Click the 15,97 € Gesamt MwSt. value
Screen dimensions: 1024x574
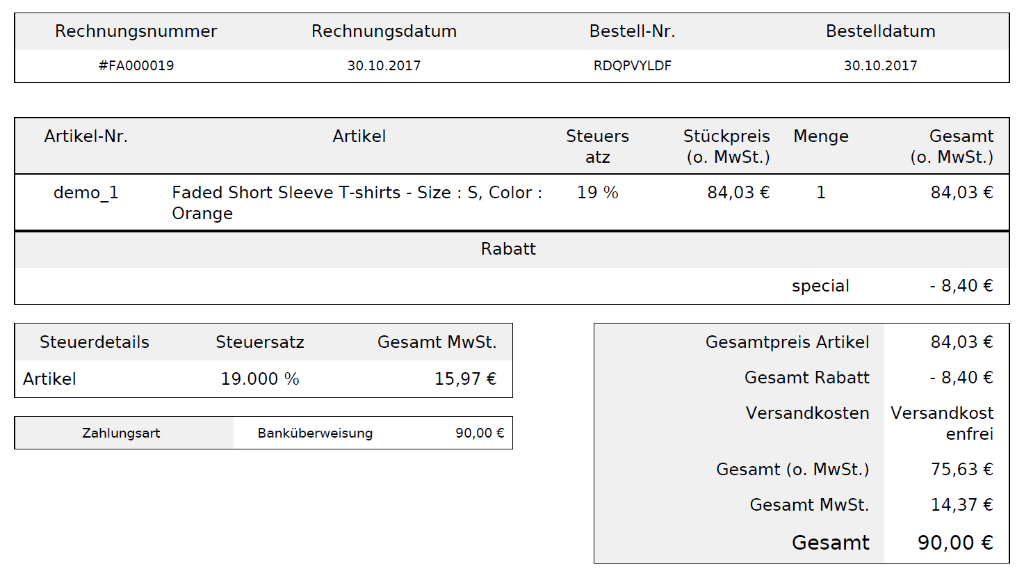[466, 379]
